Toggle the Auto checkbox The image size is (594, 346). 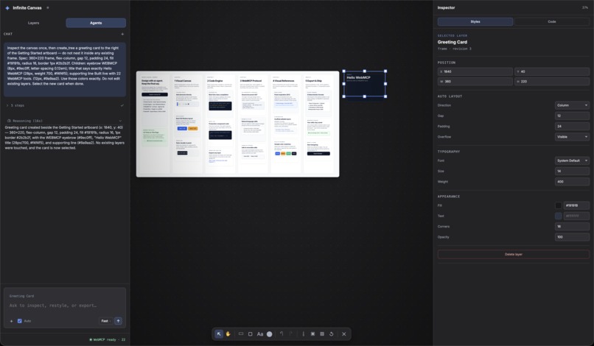(20, 321)
